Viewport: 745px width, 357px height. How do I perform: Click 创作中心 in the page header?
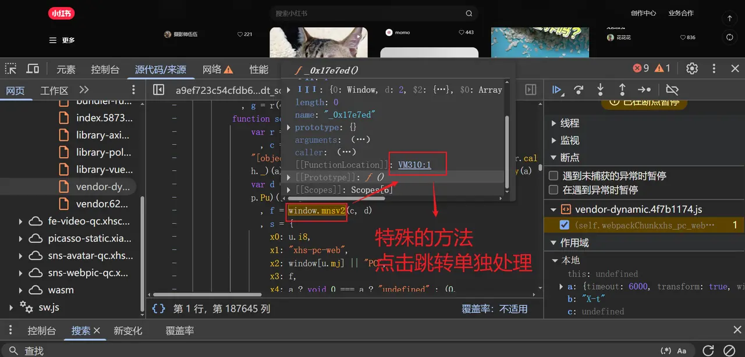pyautogui.click(x=643, y=13)
